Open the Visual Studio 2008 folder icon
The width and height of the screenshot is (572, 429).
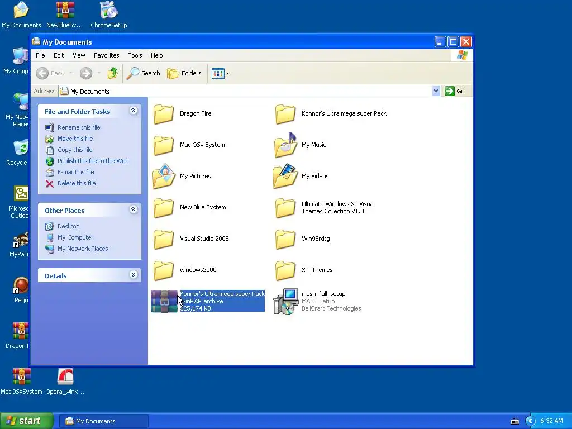click(164, 239)
